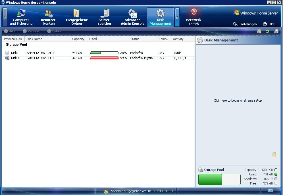
Task: Click the Remove toolbar button
Action: (x=31, y=31)
